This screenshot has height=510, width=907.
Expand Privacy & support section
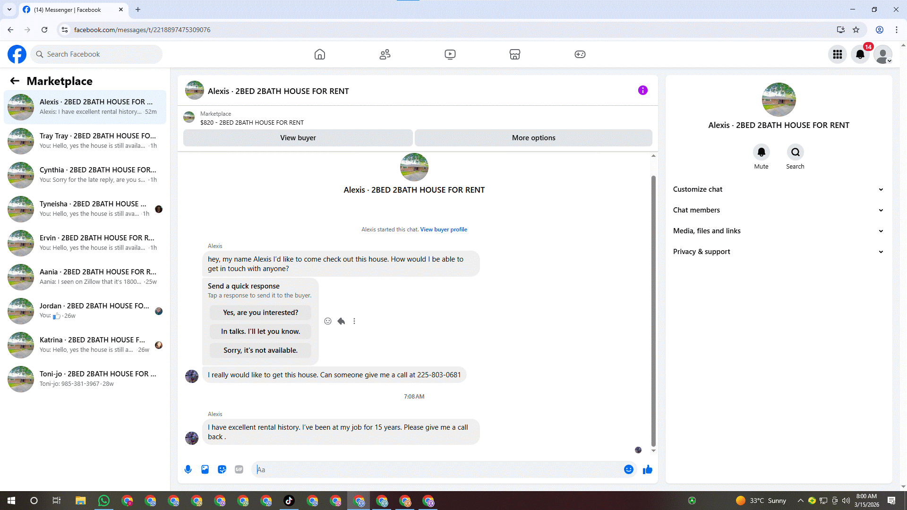coord(779,252)
